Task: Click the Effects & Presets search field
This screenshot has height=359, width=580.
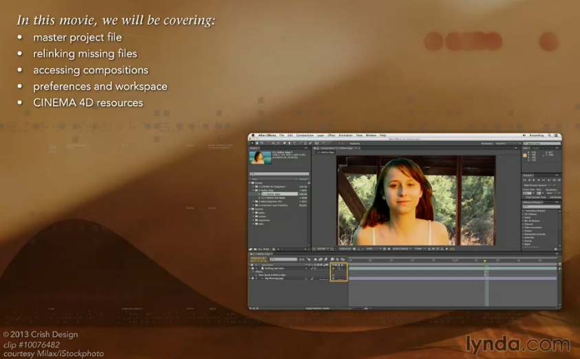Action: click(541, 207)
